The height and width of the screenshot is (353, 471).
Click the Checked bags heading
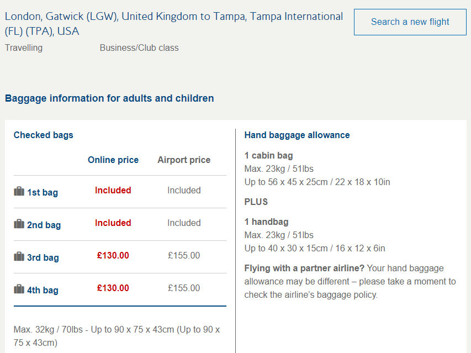coord(44,135)
